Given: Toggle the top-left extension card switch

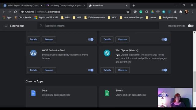Looking at the screenshot, I should click(x=91, y=39).
